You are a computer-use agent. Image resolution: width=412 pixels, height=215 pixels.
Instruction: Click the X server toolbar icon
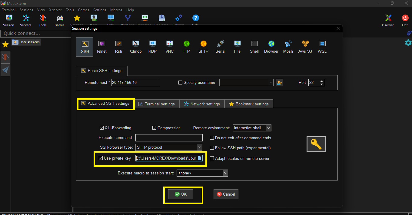388,21
